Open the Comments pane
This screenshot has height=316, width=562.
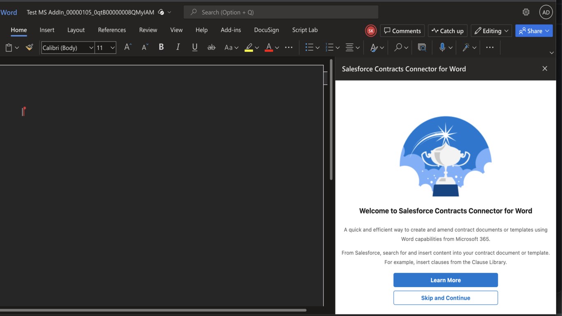(402, 31)
